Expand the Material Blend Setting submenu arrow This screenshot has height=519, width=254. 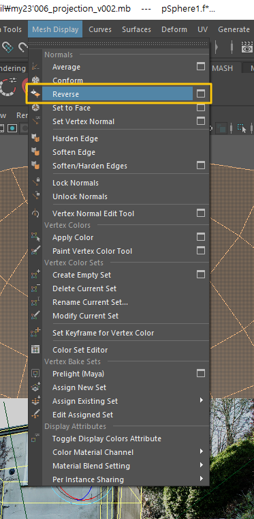[x=202, y=465]
